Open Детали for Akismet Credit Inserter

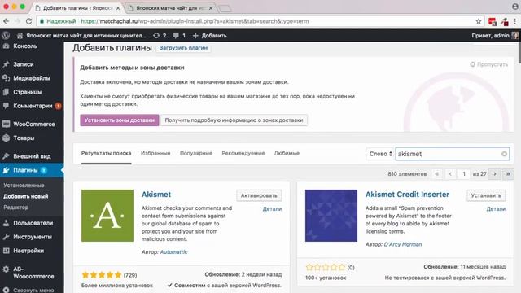(x=496, y=209)
